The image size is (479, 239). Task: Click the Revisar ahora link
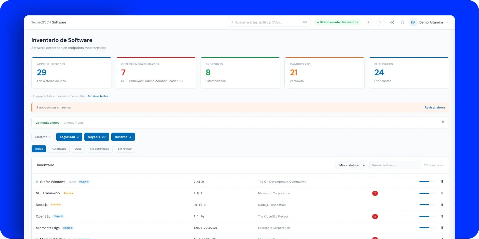pyautogui.click(x=435, y=107)
